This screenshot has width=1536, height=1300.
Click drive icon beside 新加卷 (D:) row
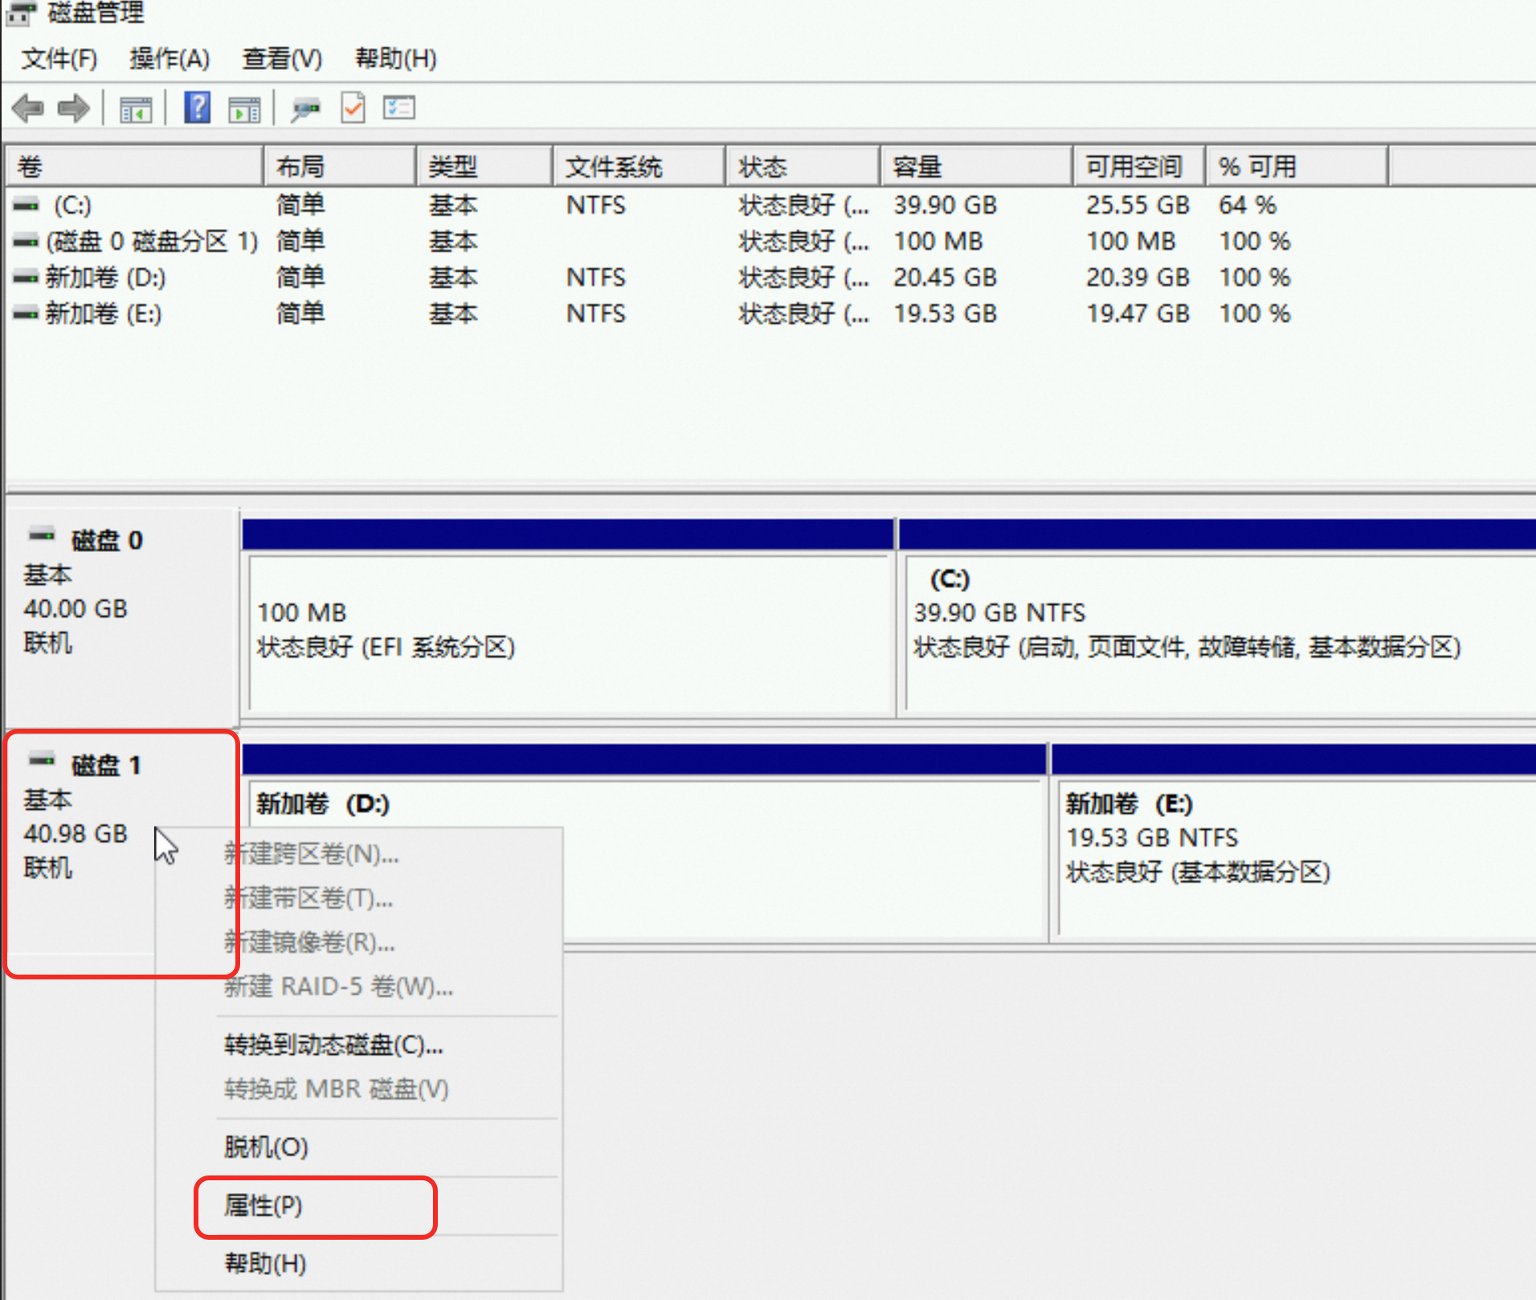tap(26, 277)
